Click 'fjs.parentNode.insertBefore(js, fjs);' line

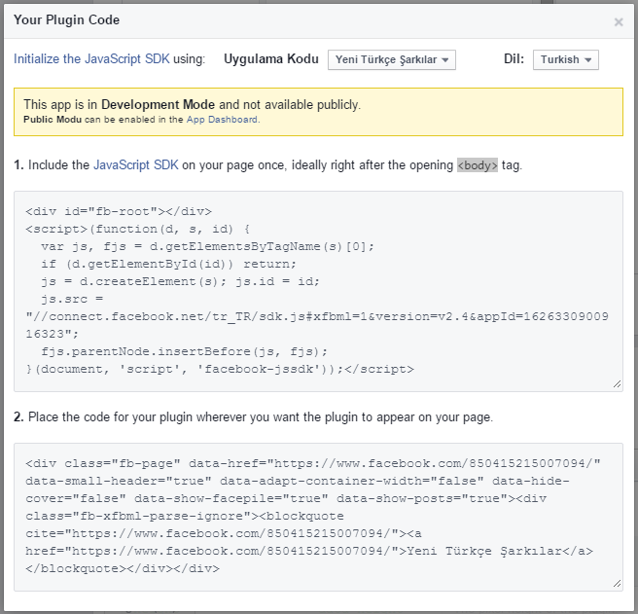coord(185,351)
